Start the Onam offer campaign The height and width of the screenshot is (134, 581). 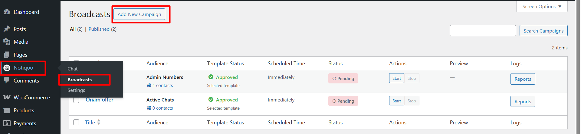click(x=396, y=101)
